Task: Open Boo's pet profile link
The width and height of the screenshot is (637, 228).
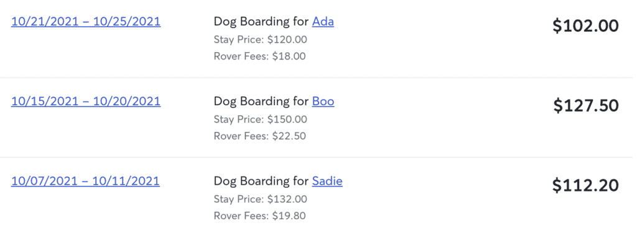Action: 323,101
